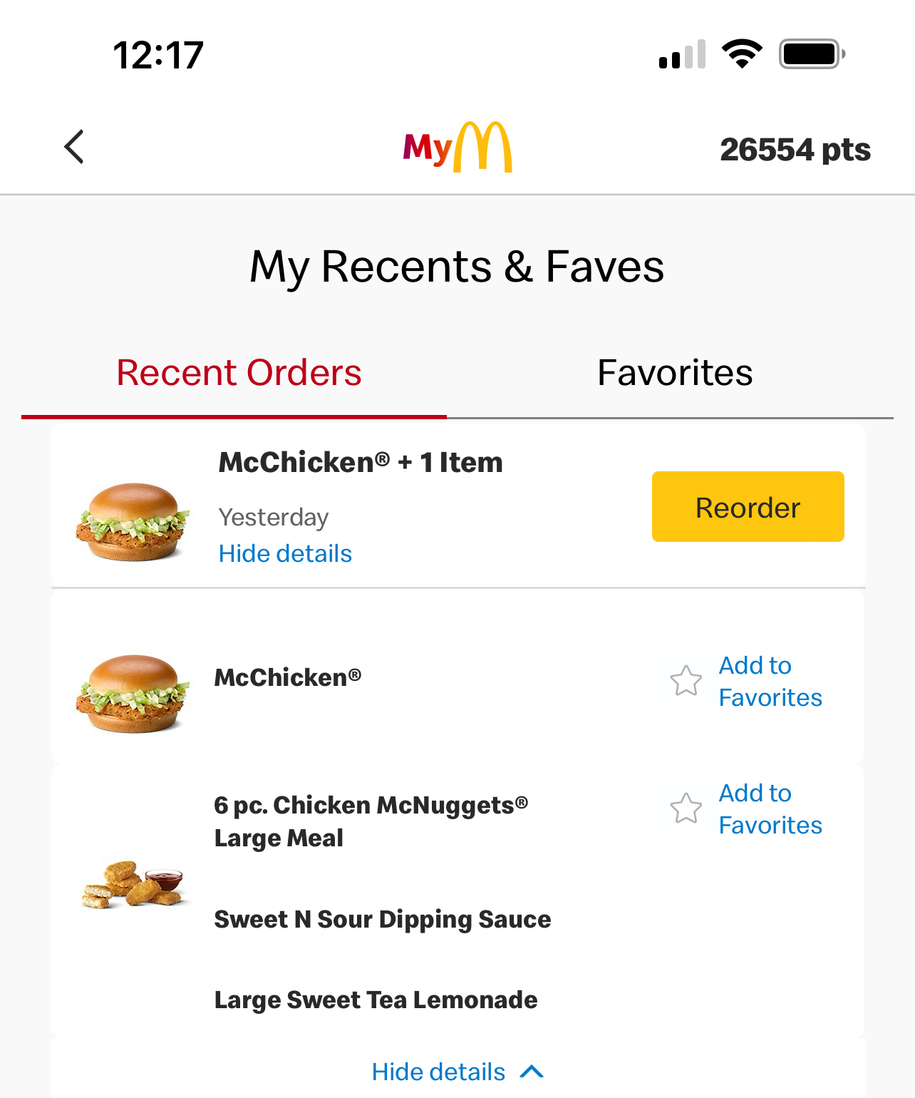Tap Add to Favorites for McChicken
This screenshot has height=1098, width=915.
[770, 682]
